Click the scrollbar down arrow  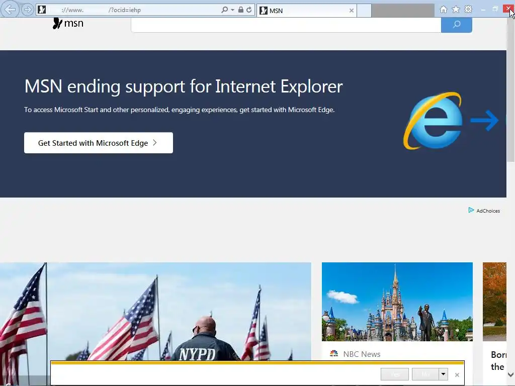click(x=511, y=374)
